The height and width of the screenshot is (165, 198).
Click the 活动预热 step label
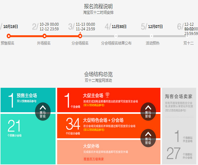152,43
